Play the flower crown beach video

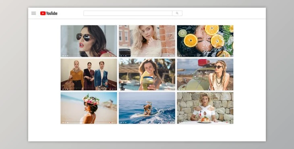63,122
